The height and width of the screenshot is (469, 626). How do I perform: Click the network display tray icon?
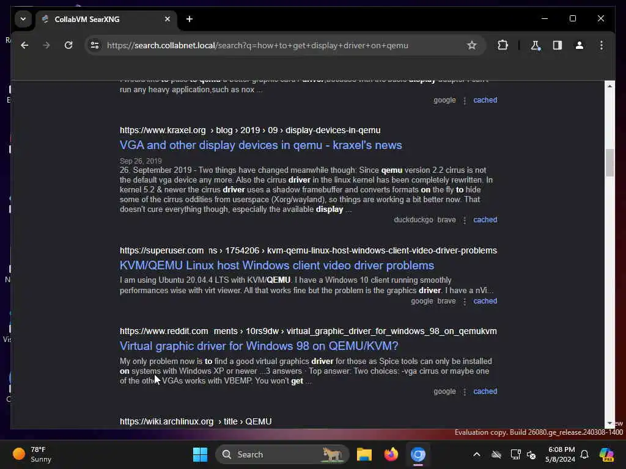(x=515, y=454)
